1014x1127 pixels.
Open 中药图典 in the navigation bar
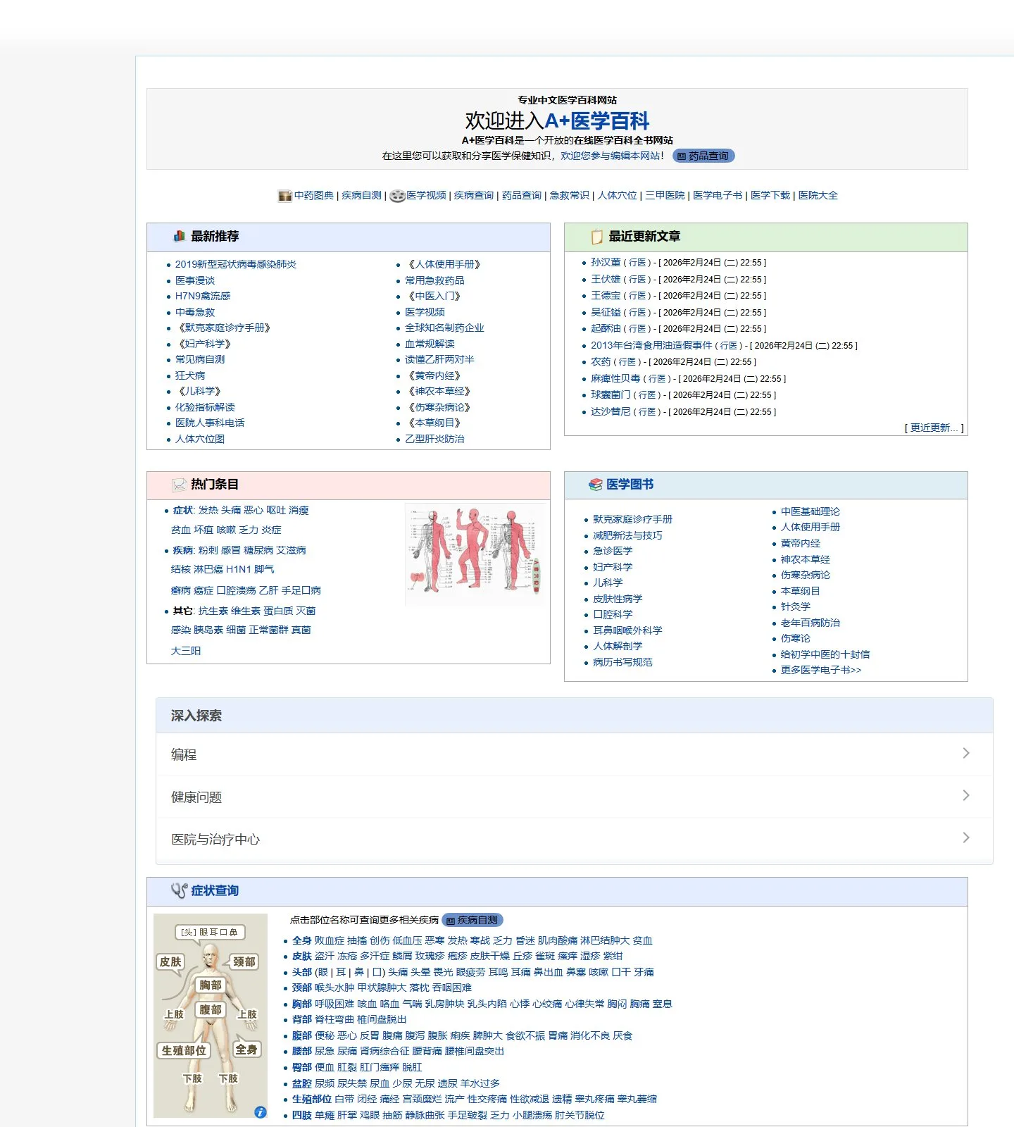[x=314, y=195]
